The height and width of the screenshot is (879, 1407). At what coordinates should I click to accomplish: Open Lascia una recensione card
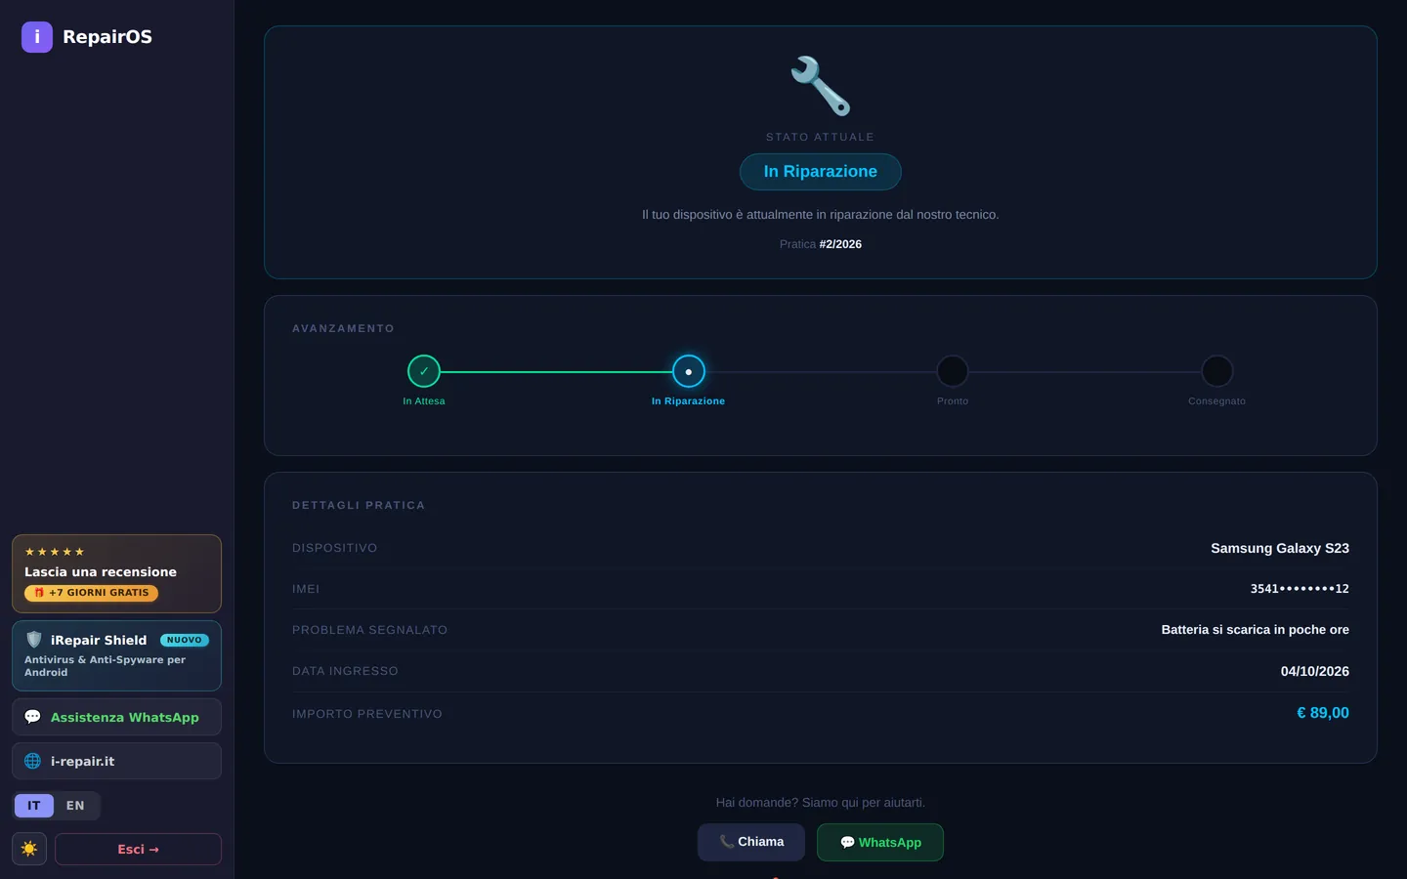pos(116,573)
